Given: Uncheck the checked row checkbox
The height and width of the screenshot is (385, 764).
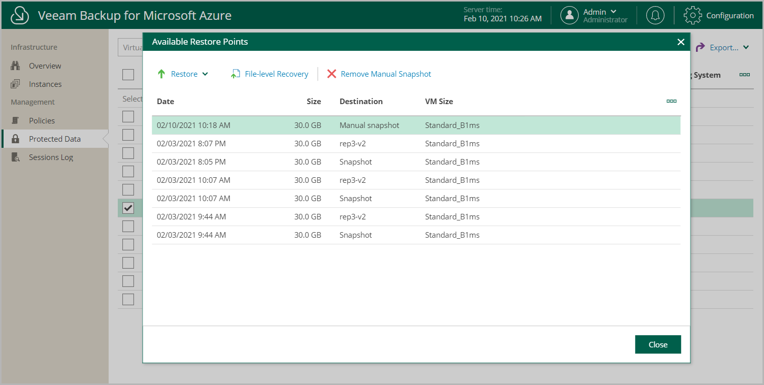Looking at the screenshot, I should click(x=128, y=208).
